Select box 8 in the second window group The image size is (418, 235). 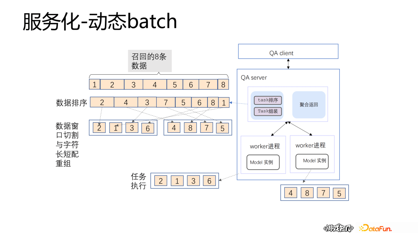(x=190, y=128)
